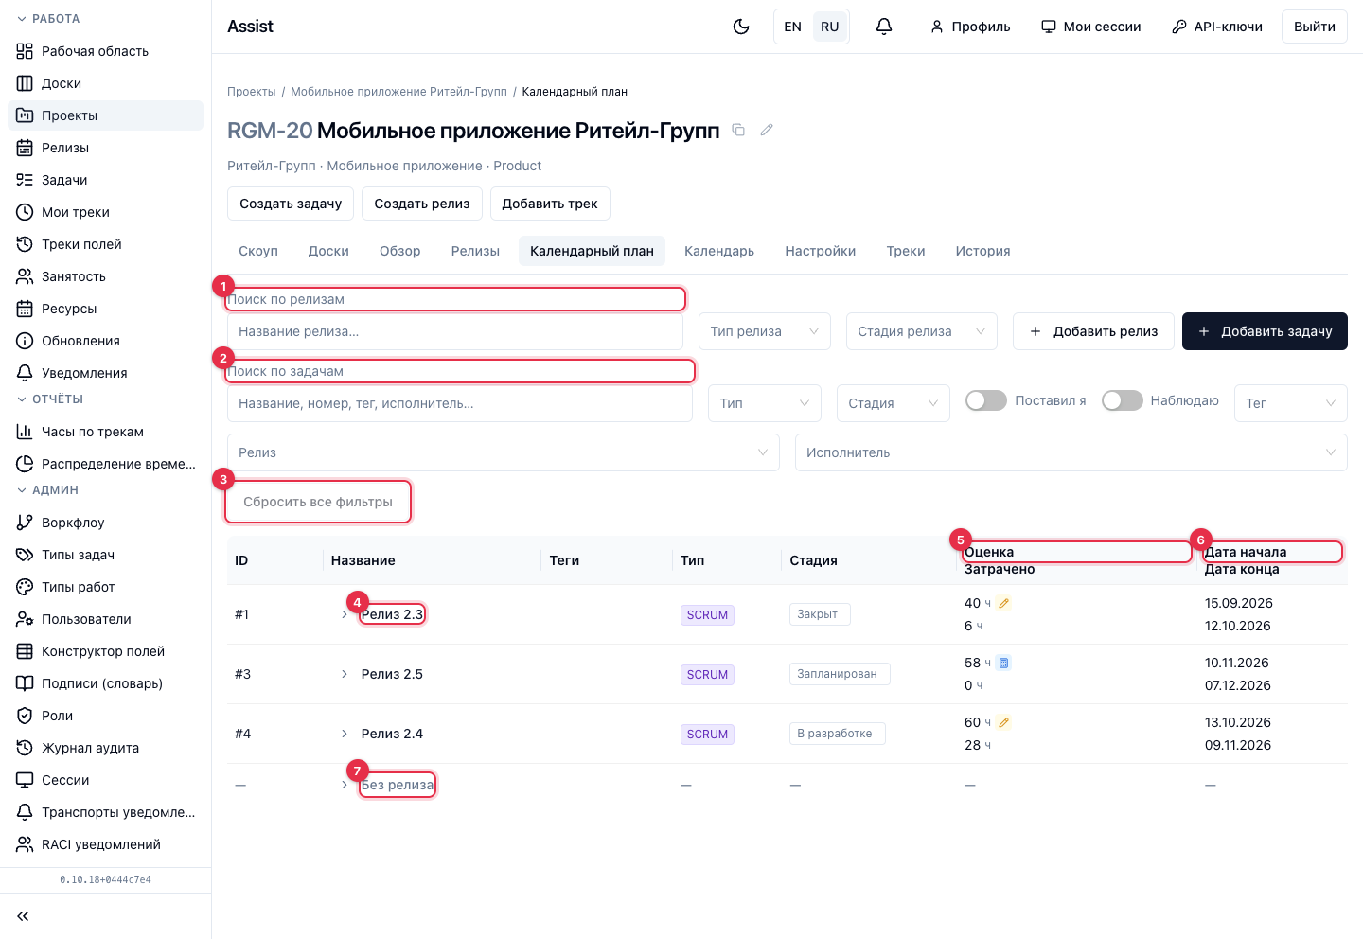Screen dimensions: 1363x939
Task: Click Добавить задачу dark button
Action: pyautogui.click(x=1265, y=331)
